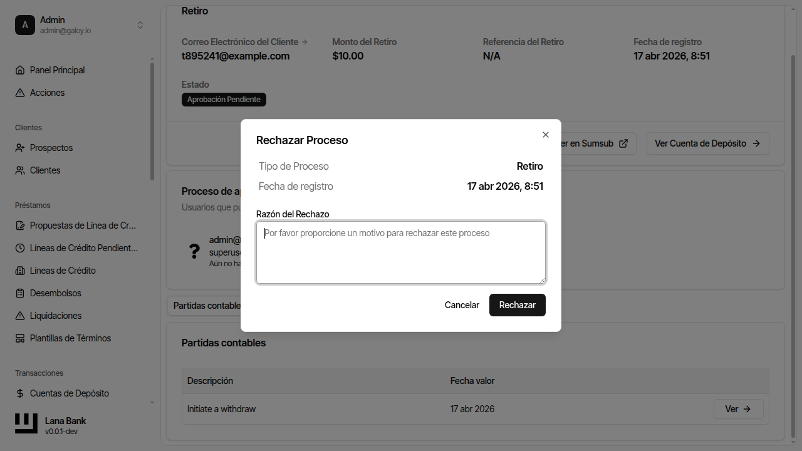Click the Cuentas de Depósito dollar icon
This screenshot has height=451, width=802.
point(20,393)
